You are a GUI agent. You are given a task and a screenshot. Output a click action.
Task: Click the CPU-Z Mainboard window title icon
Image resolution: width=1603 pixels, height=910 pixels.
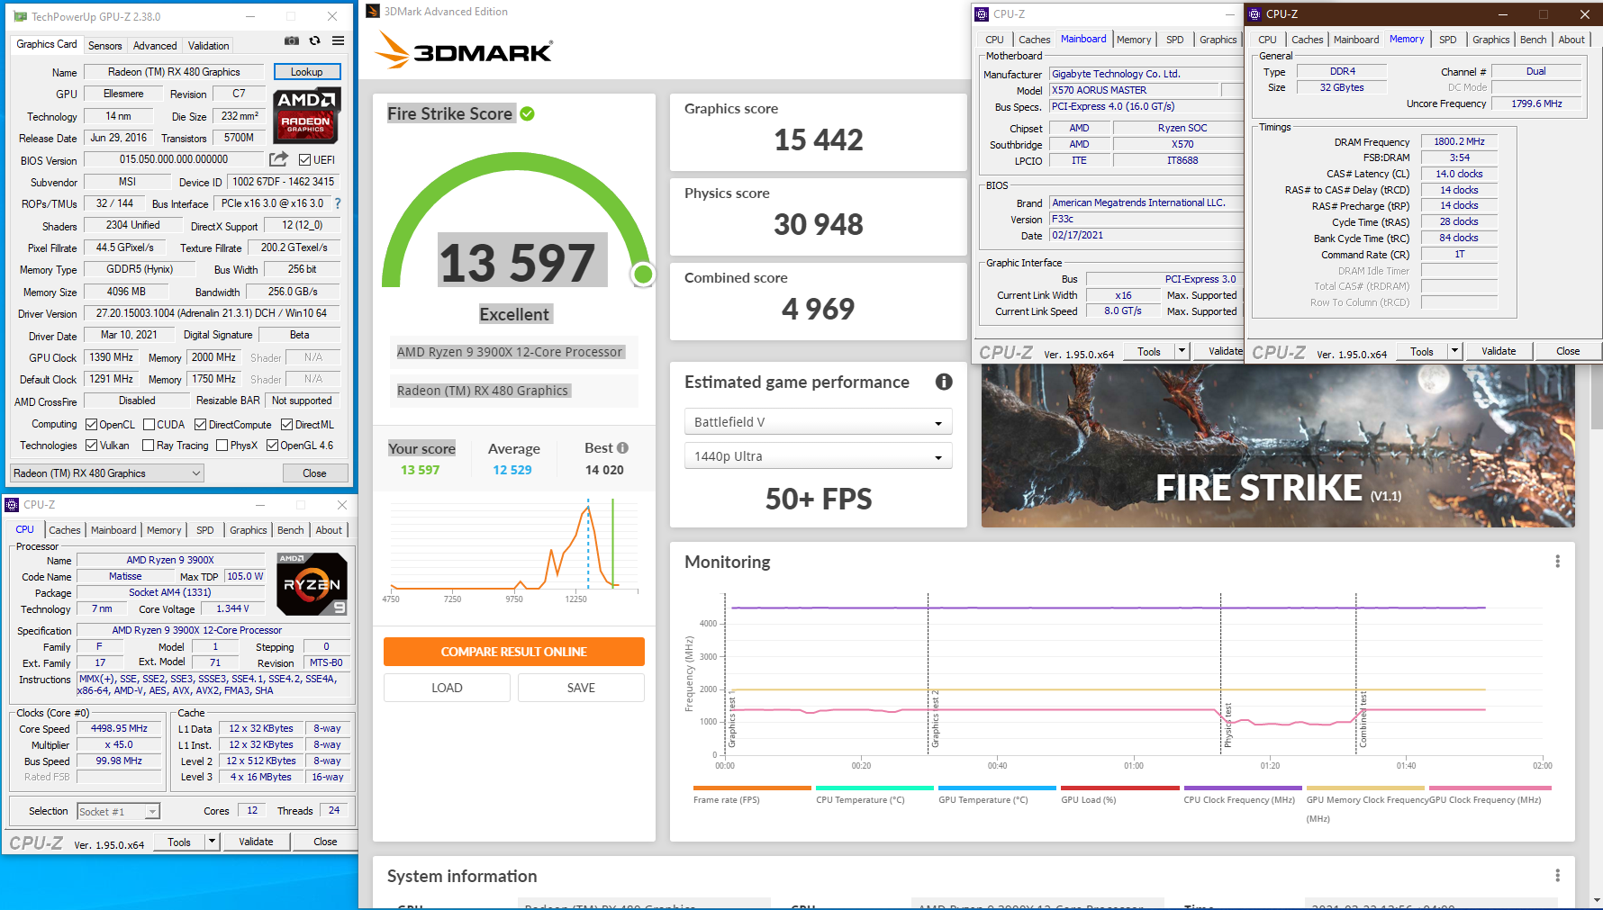(x=982, y=14)
